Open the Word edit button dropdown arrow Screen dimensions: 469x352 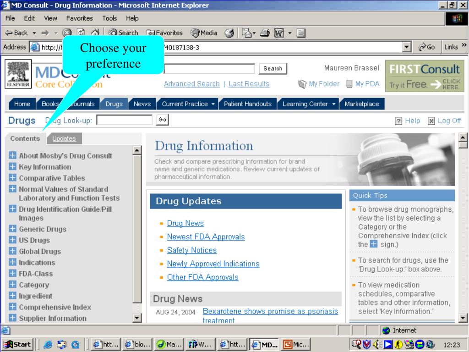pos(289,33)
